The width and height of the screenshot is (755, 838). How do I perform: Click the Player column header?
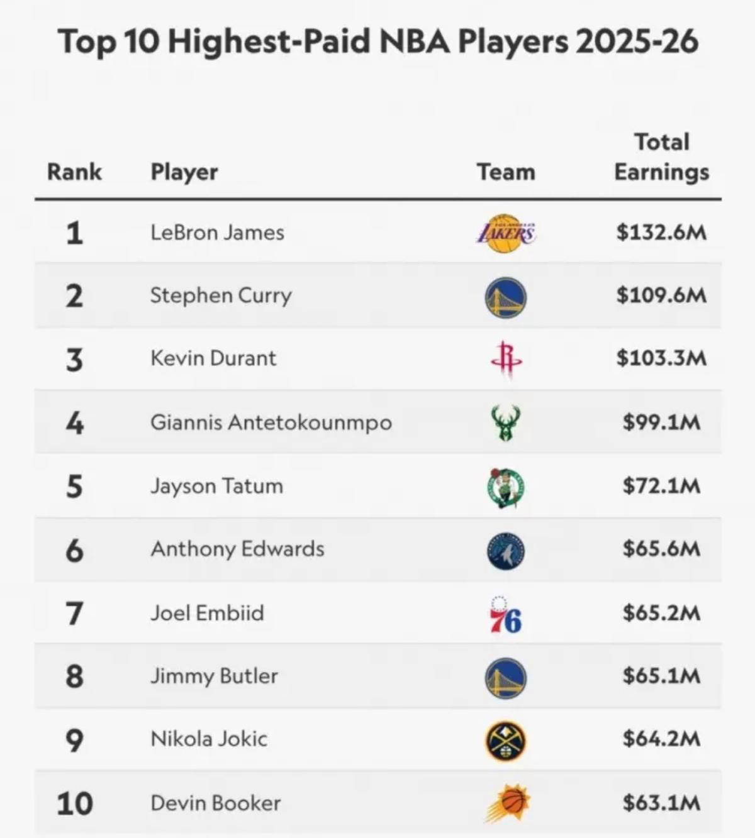(x=184, y=172)
